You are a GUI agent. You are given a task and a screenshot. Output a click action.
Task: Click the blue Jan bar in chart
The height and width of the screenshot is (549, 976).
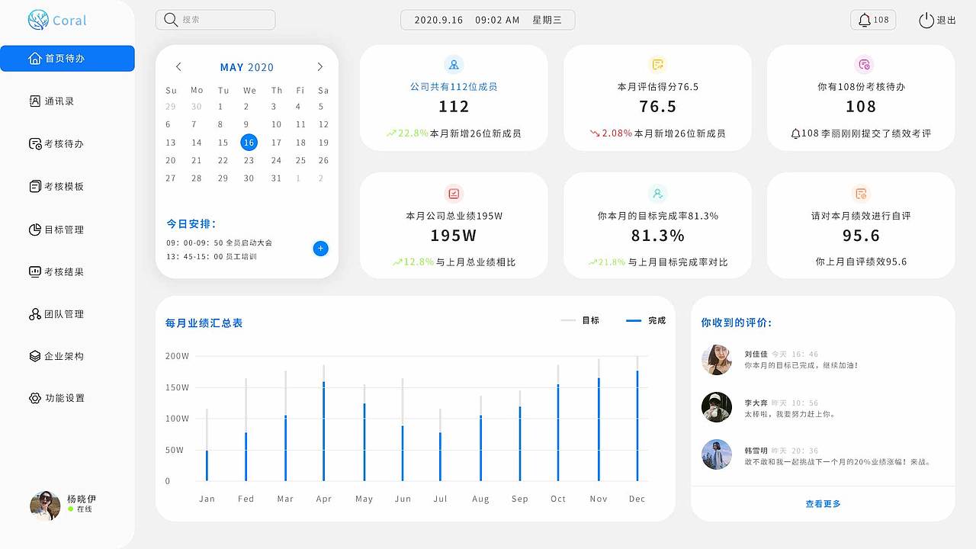(x=207, y=466)
